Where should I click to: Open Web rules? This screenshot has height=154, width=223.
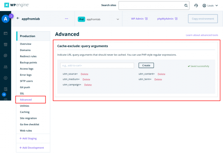pyautogui.click(x=26, y=131)
